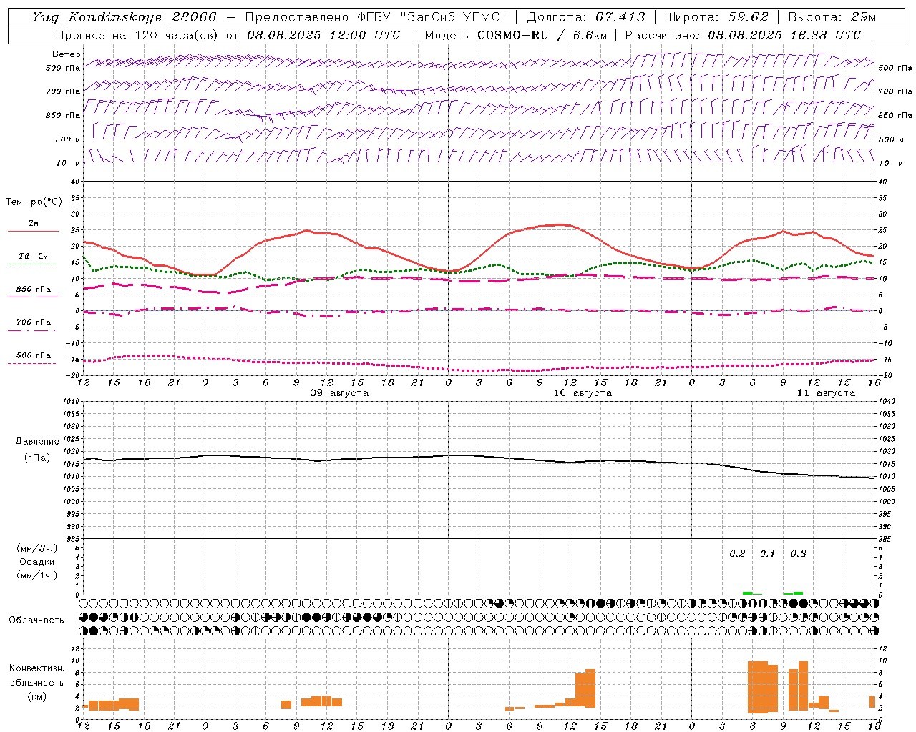Click the elevation text Высота: 29м
916x732 pixels.
pyautogui.click(x=832, y=17)
